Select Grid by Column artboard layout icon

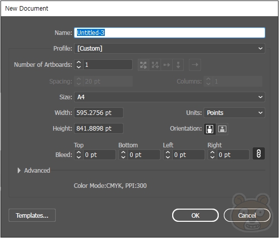(x=155, y=65)
